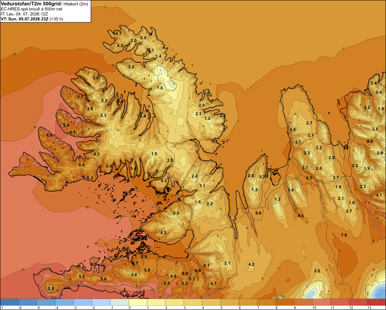Click the 'Hitakort (2m)' label
Viewport: 386px width, 310px height.
tap(76, 4)
